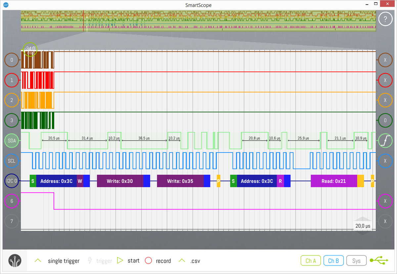Click the channel 0 brown indicator

[12, 60]
